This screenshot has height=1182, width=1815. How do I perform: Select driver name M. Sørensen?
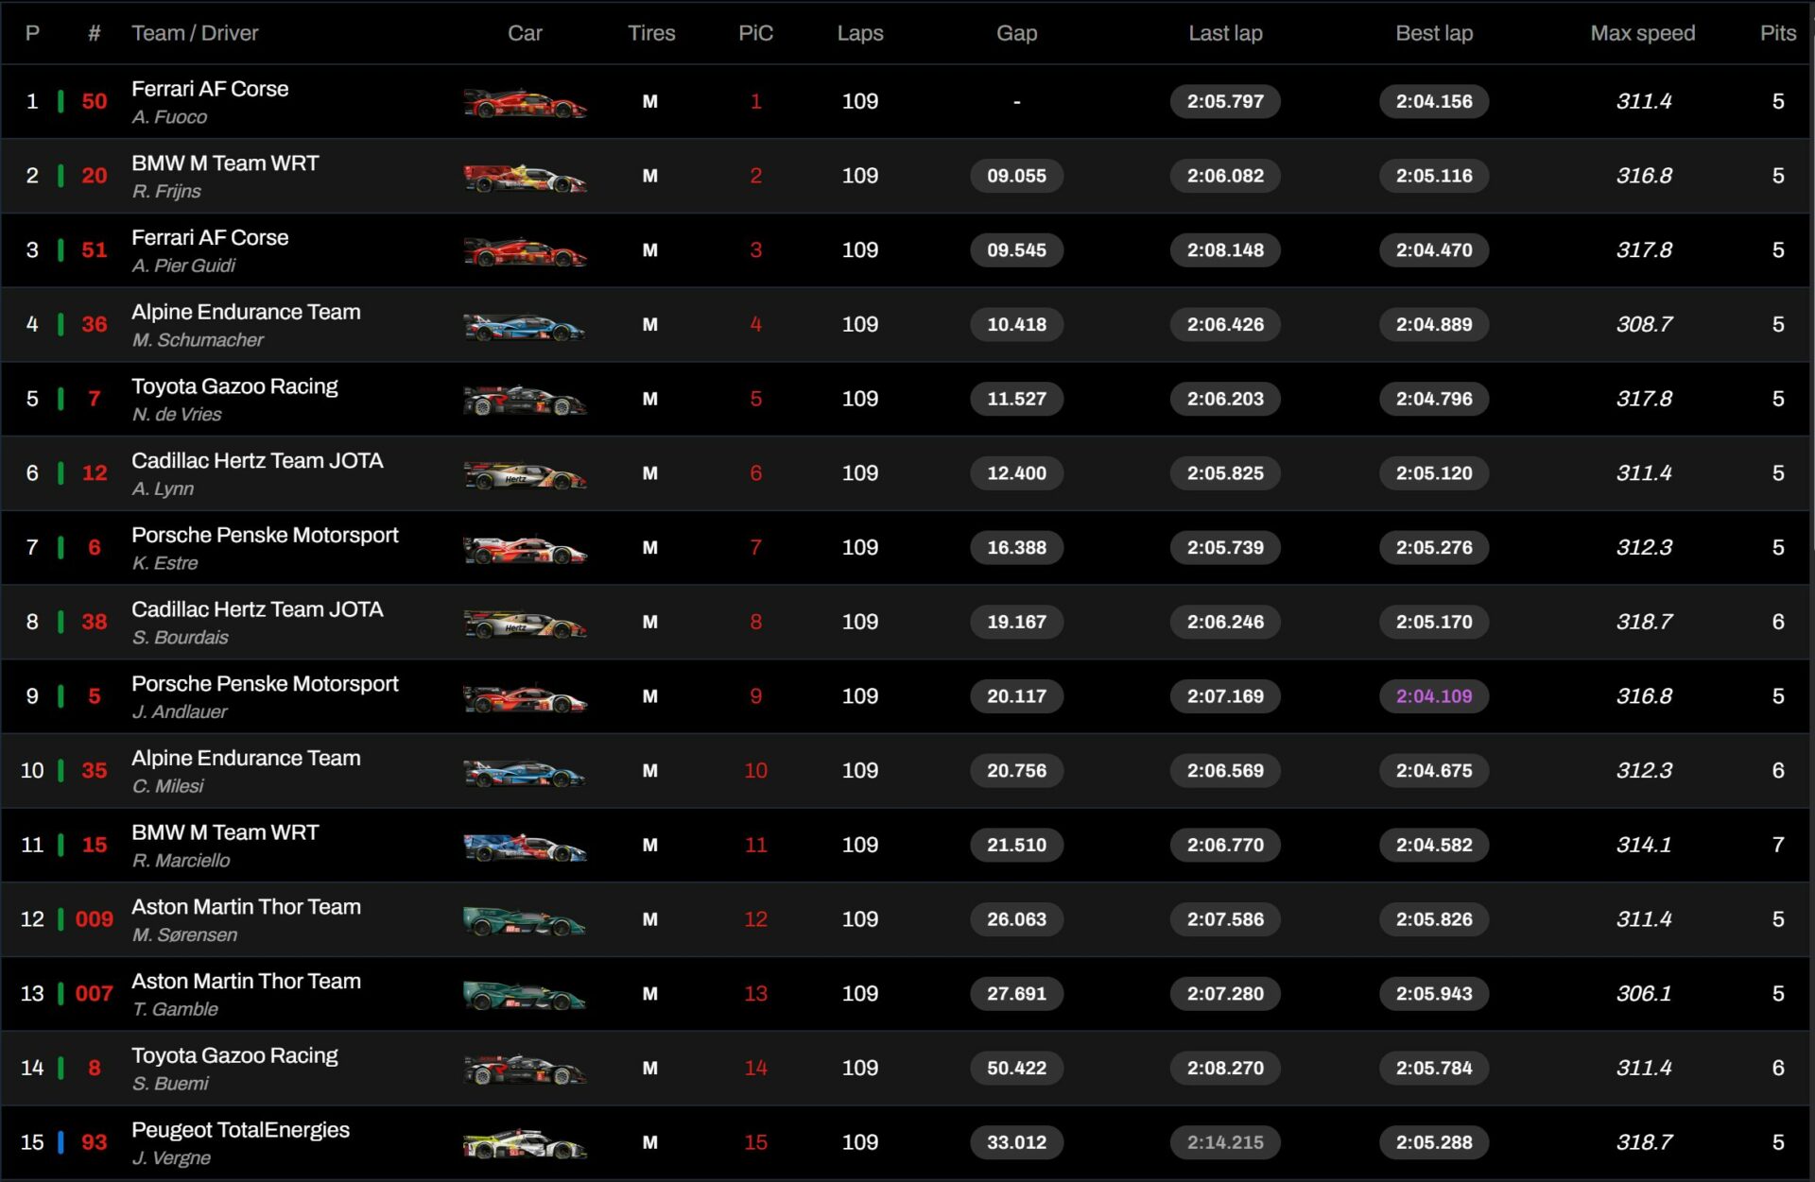184,935
